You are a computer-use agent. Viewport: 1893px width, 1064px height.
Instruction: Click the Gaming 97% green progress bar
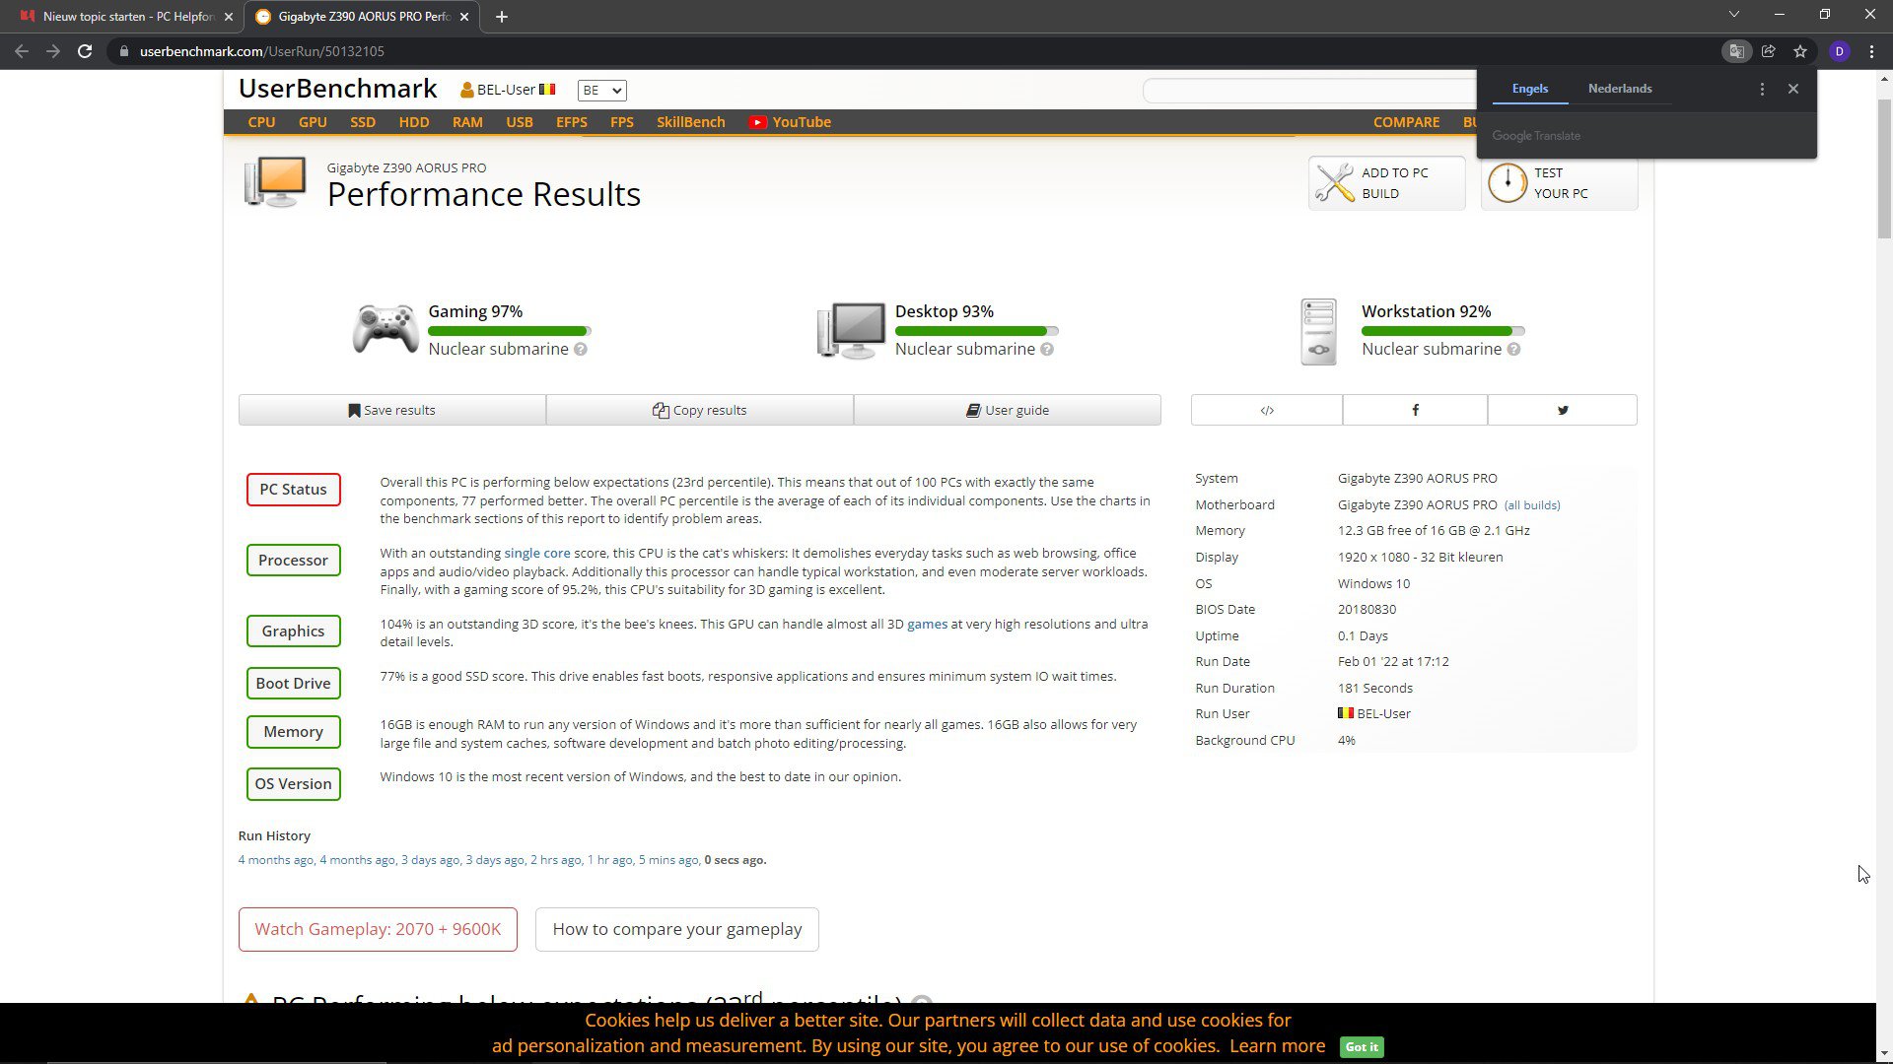509,331
